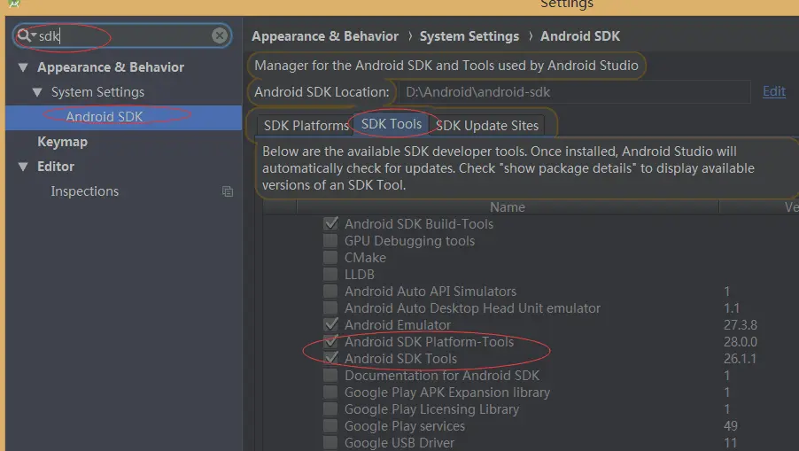
Task: Click the CMake row name
Action: [365, 257]
